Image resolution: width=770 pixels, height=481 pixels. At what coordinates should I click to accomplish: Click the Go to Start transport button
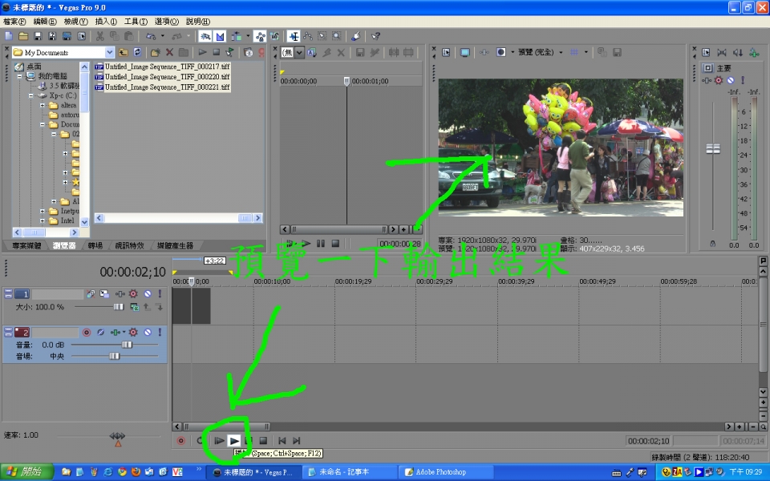(282, 440)
